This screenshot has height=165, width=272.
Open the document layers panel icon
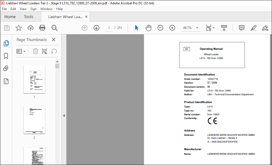[6, 81]
